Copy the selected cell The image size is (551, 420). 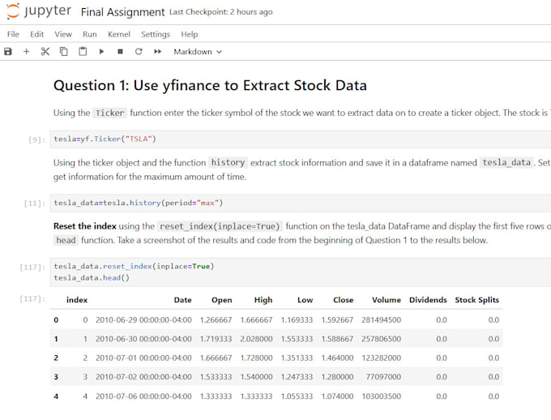tap(63, 52)
